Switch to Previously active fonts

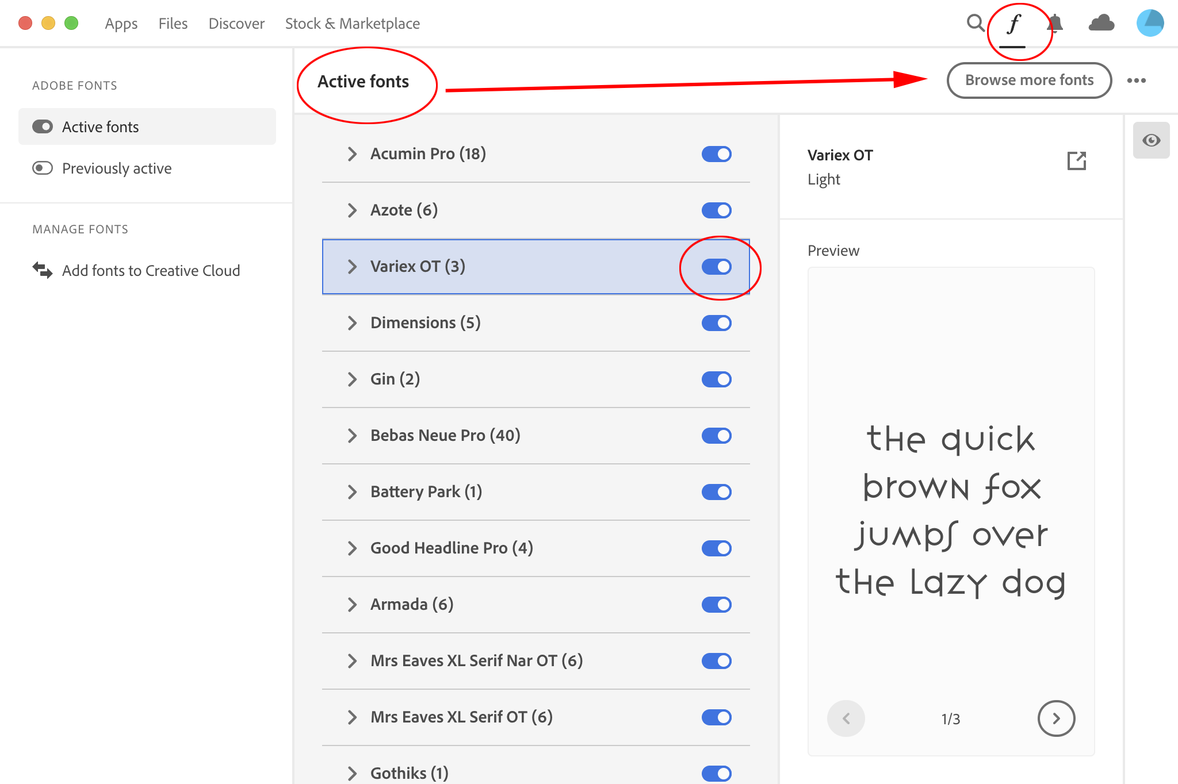click(x=117, y=168)
